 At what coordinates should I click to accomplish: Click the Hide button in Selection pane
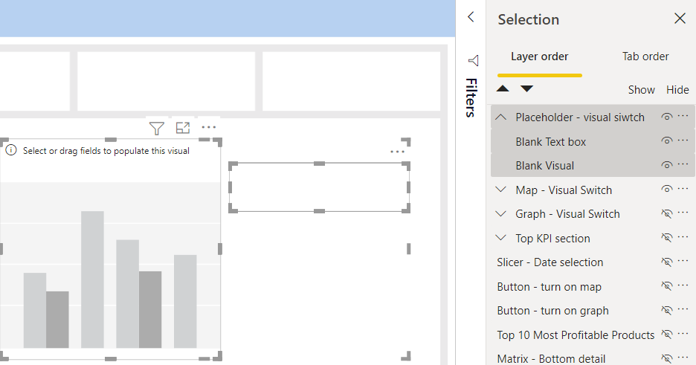click(677, 90)
